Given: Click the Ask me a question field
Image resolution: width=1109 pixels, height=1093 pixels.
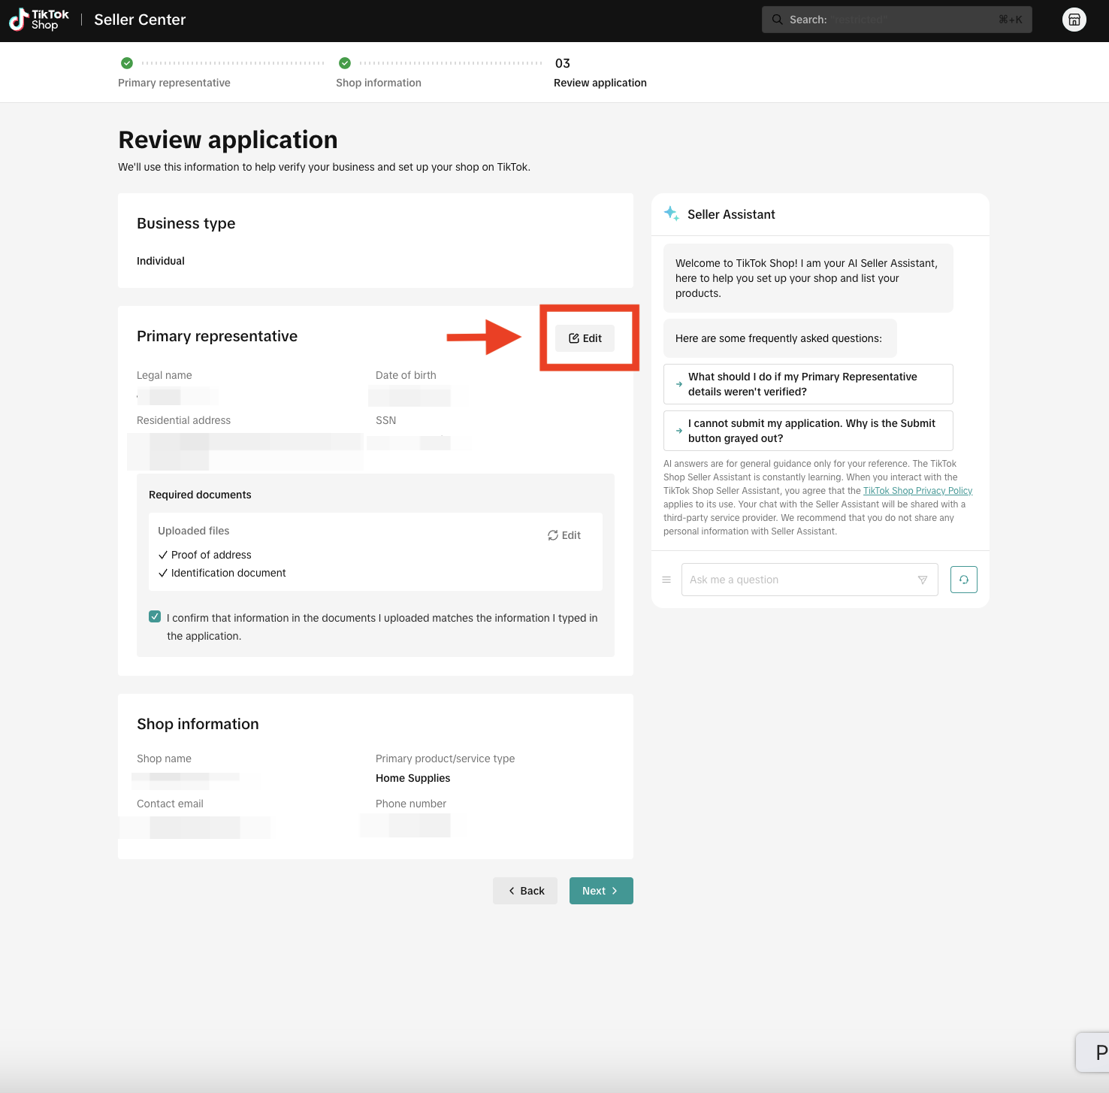Looking at the screenshot, I should 796,580.
